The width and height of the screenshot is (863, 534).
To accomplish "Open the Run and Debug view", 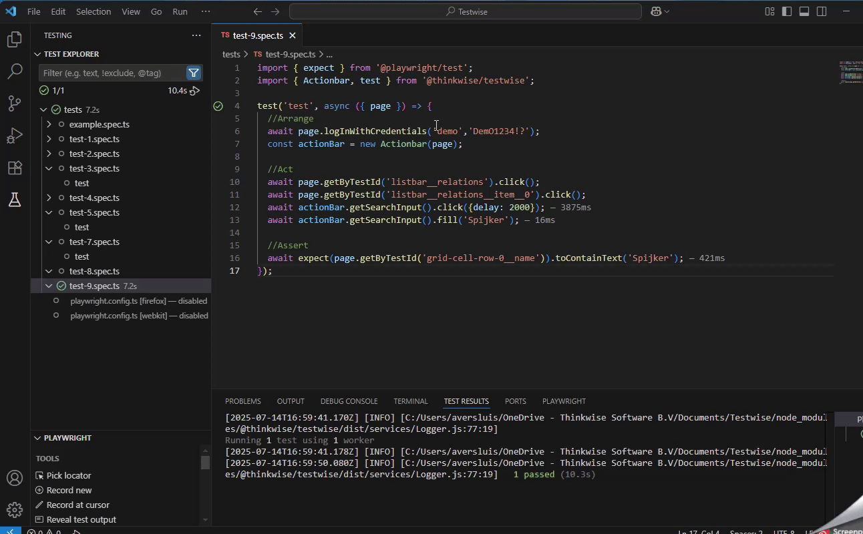I will pos(15,136).
